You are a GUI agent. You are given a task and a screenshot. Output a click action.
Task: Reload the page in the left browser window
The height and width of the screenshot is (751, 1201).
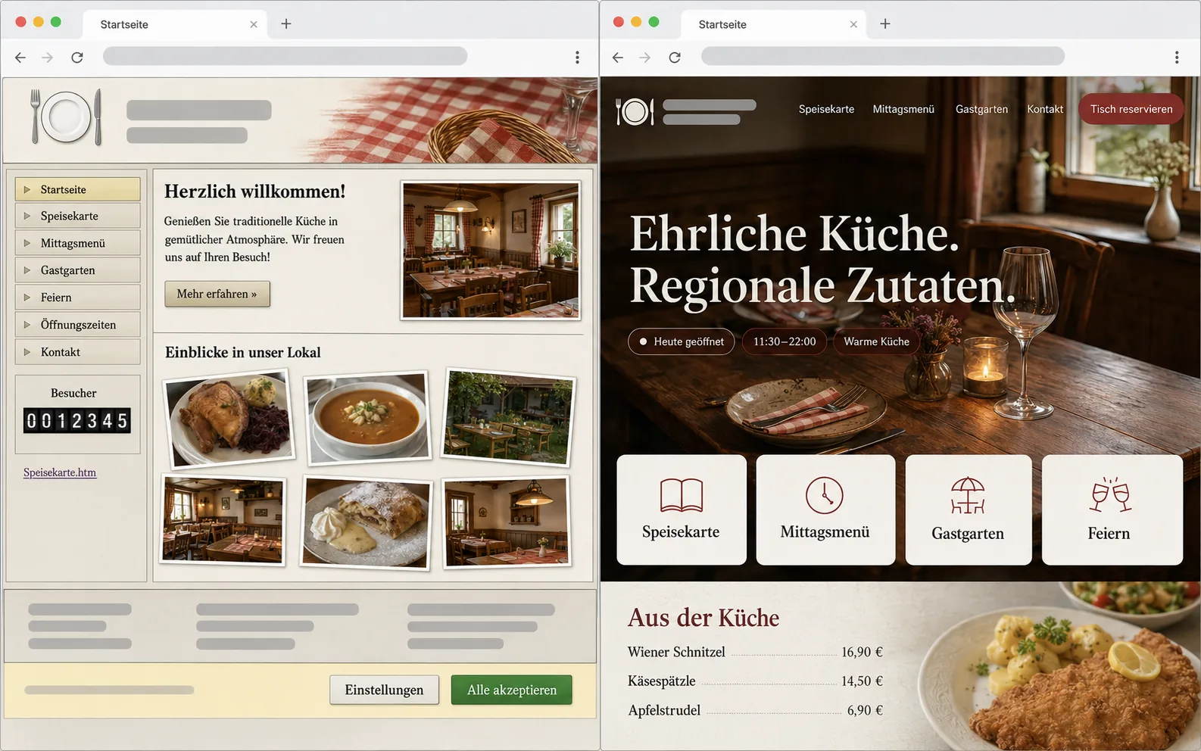[77, 58]
